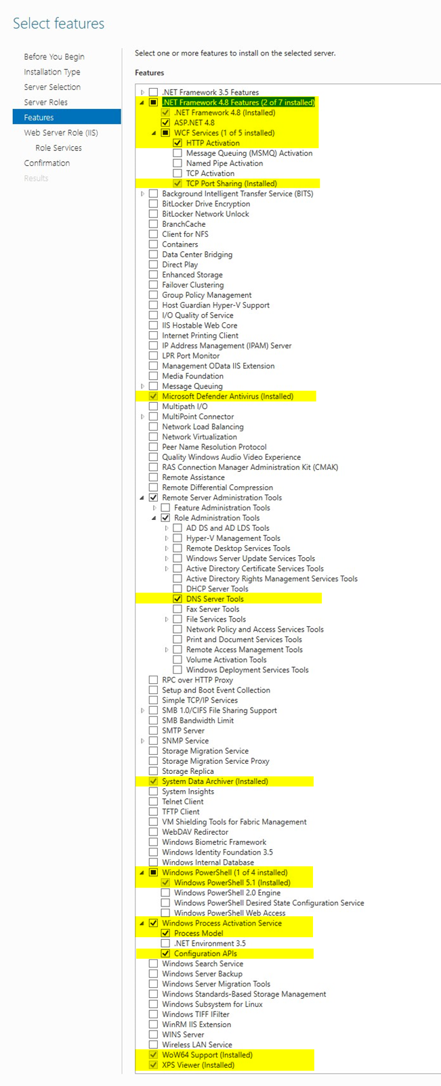This screenshot has width=441, height=1086.
Task: Tick the TCP Activation checkbox
Action: 177,173
